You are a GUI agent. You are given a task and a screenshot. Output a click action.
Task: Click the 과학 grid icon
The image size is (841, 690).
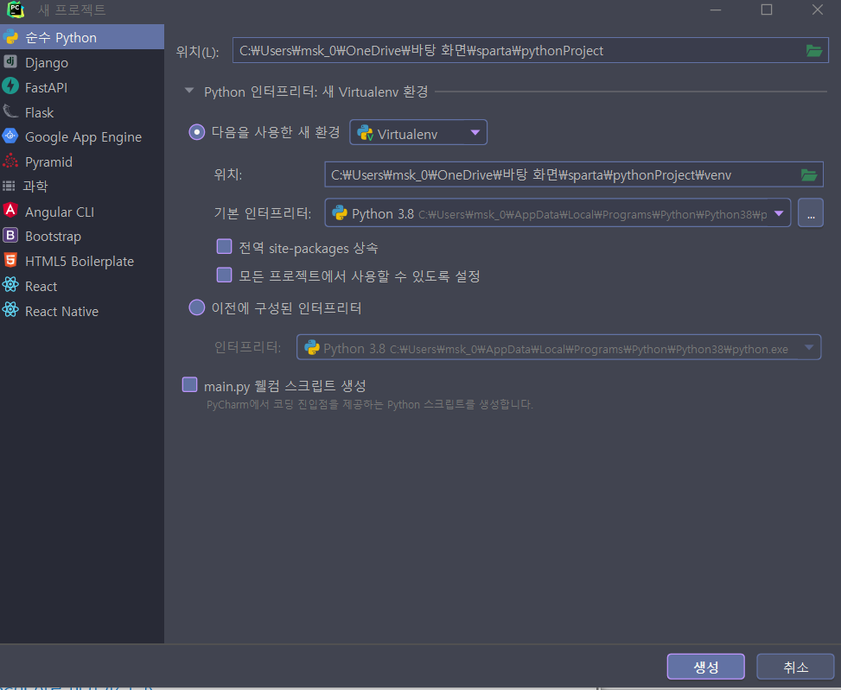click(x=10, y=186)
